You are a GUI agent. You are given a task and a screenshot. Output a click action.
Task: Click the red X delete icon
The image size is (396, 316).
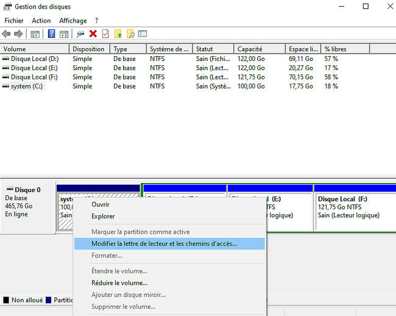click(93, 34)
